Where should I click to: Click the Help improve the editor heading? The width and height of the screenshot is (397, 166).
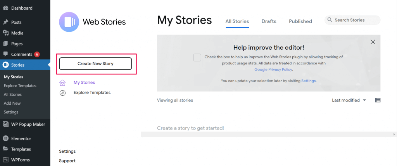(269, 47)
